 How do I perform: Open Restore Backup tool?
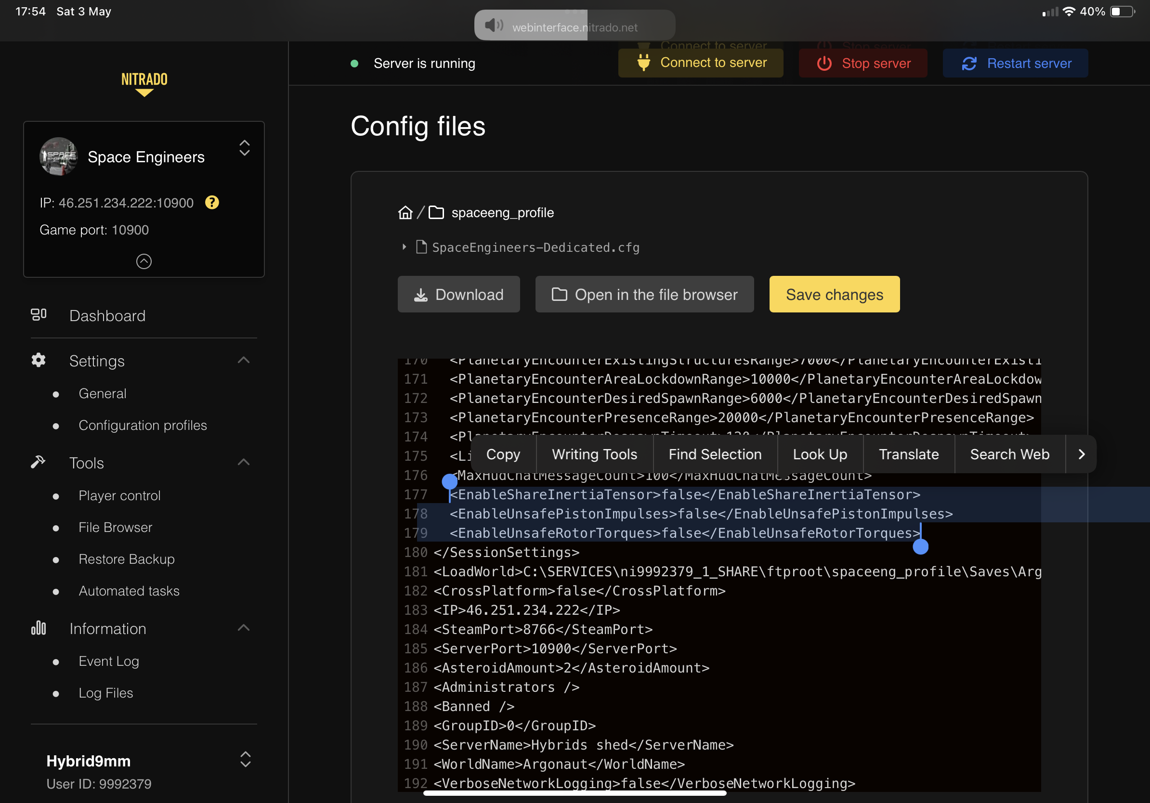click(x=127, y=559)
